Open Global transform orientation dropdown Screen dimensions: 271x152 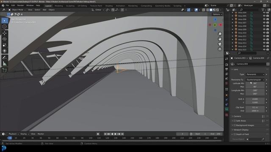pos(98,10)
